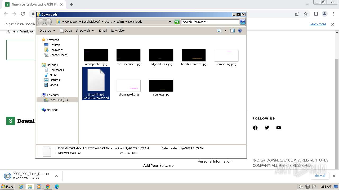Open the Pictures library

55,80
